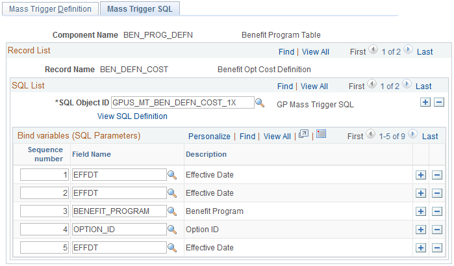Delete the sequence 1 row
Viewport: 454px width, 266px height.
pyautogui.click(x=437, y=175)
